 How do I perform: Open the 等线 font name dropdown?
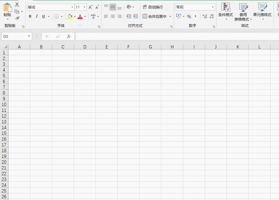(x=72, y=7)
